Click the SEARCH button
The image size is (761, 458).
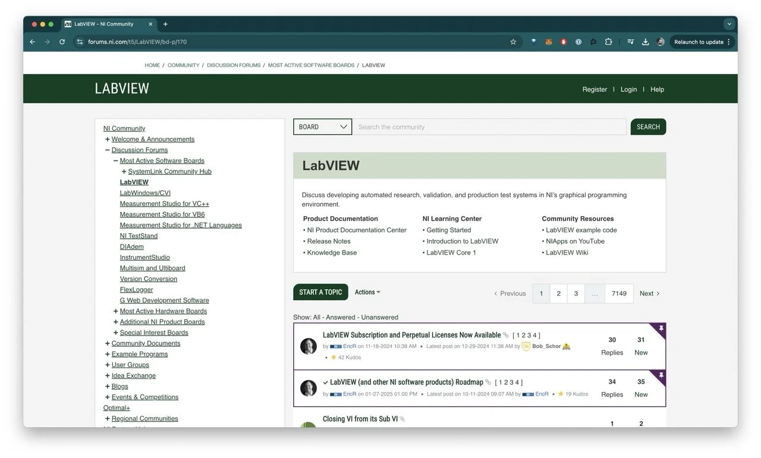648,127
